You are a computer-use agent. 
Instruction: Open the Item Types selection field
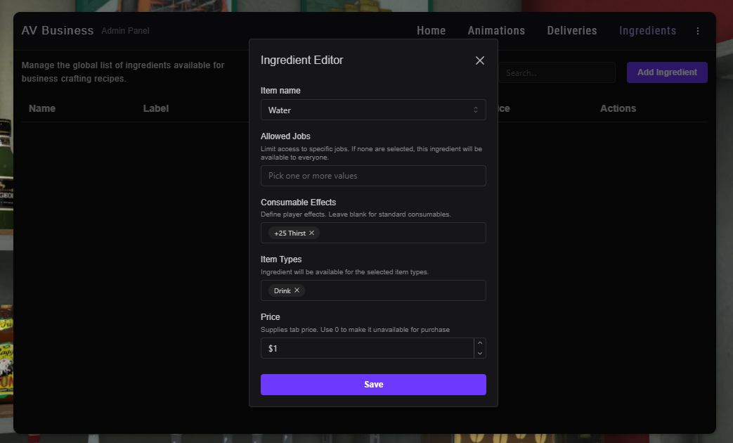pyautogui.click(x=394, y=290)
